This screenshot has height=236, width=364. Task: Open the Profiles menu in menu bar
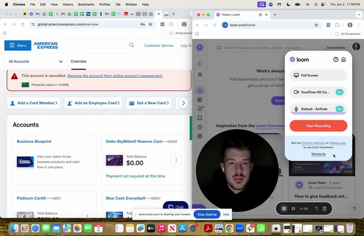click(105, 4)
